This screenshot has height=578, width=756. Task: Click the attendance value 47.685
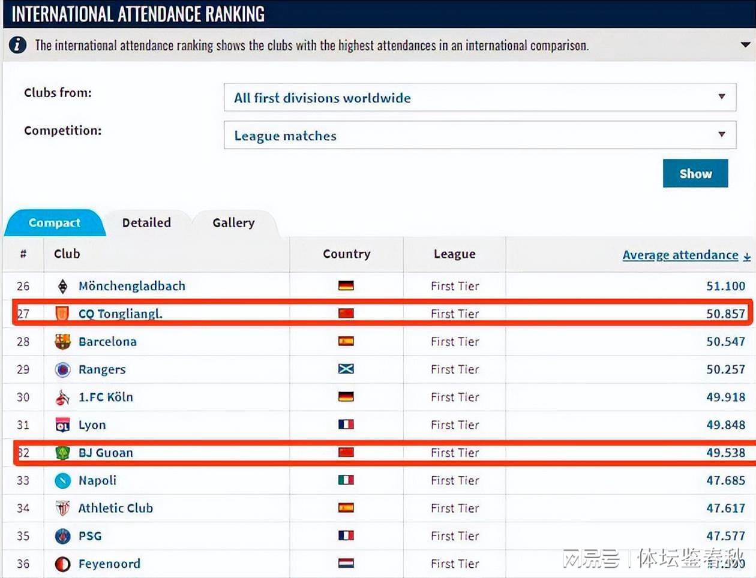(725, 480)
